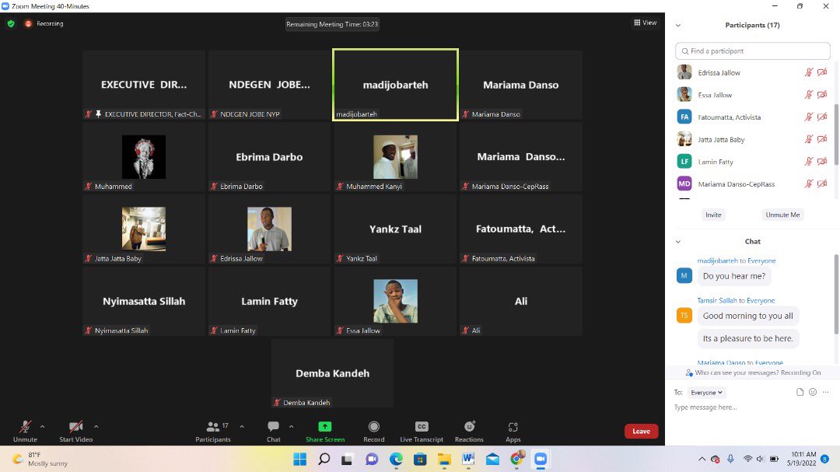Open the Everyone recipient dropdown

pyautogui.click(x=706, y=393)
